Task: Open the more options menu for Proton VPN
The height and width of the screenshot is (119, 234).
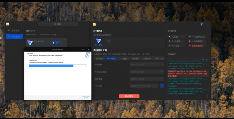Action: point(64,43)
